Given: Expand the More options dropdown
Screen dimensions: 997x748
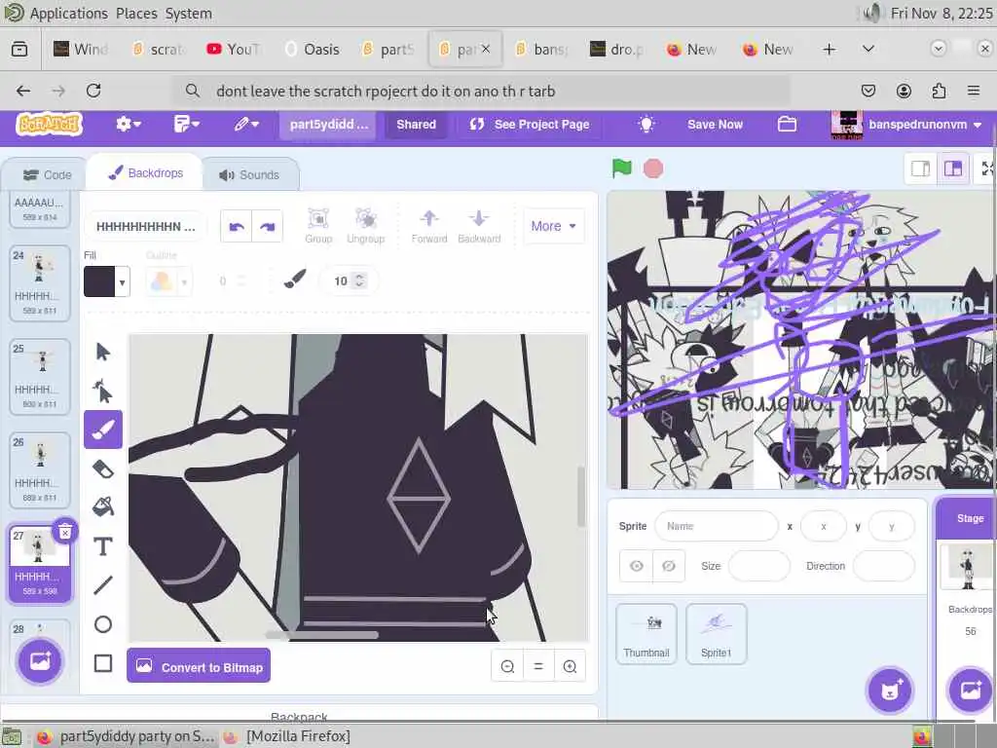Looking at the screenshot, I should coord(553,226).
